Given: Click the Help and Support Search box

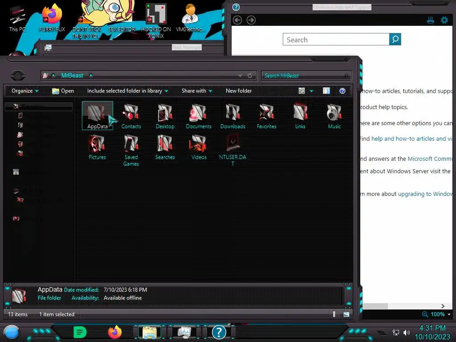Looking at the screenshot, I should pyautogui.click(x=336, y=39).
